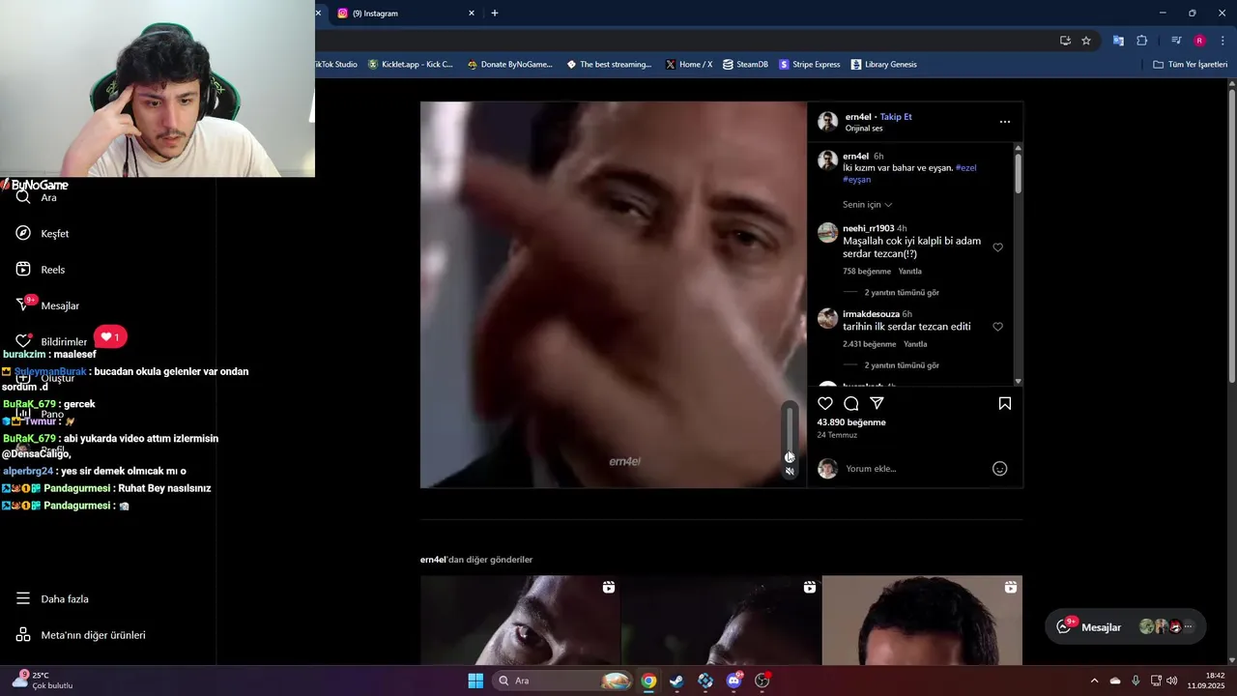Open volume control in system tray
This screenshot has height=696, width=1237.
click(x=1171, y=681)
